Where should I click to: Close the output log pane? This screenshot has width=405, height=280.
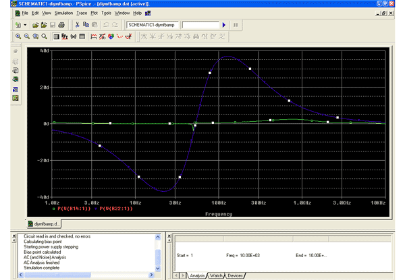point(14,236)
